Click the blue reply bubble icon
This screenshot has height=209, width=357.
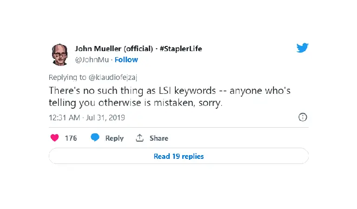(95, 137)
